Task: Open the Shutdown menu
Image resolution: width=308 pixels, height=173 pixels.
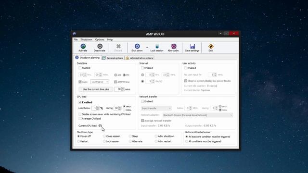Action: point(86,39)
